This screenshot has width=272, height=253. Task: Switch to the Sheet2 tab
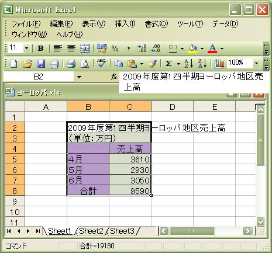click(91, 231)
